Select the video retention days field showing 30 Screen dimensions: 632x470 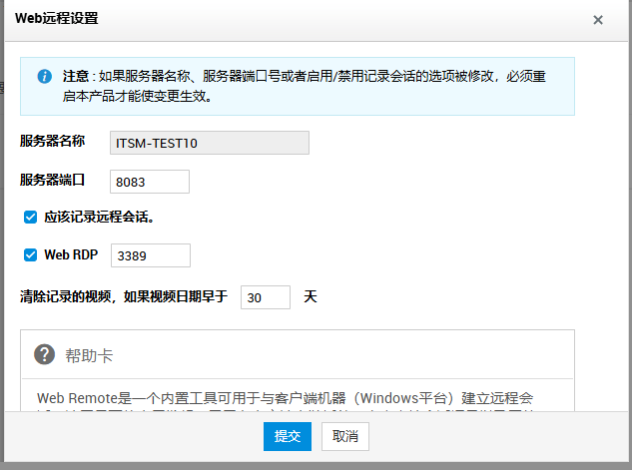coord(265,297)
